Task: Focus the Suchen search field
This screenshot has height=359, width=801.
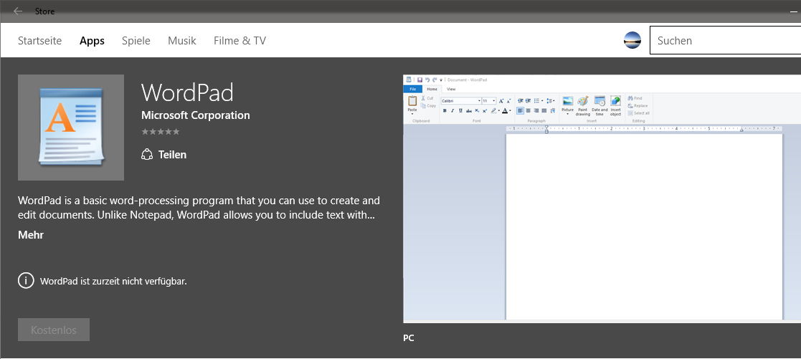Action: coord(726,40)
